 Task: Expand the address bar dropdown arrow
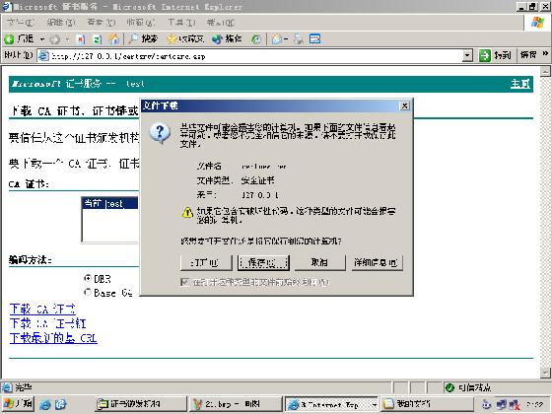coord(467,56)
